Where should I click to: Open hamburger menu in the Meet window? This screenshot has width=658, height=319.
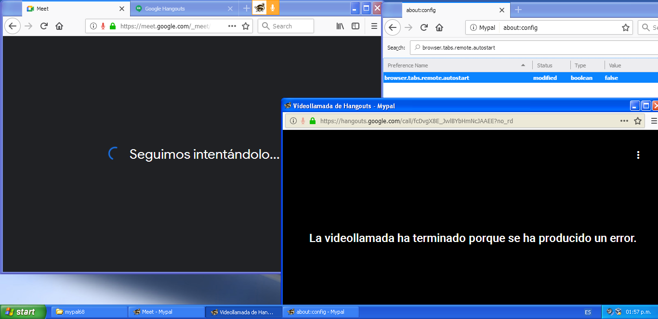[x=374, y=26]
